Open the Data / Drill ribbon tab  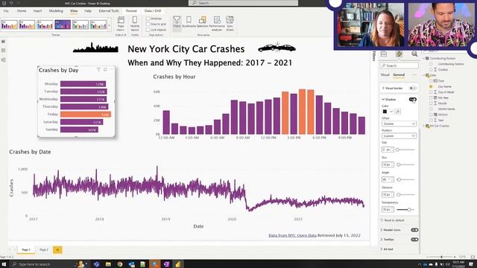pos(153,11)
